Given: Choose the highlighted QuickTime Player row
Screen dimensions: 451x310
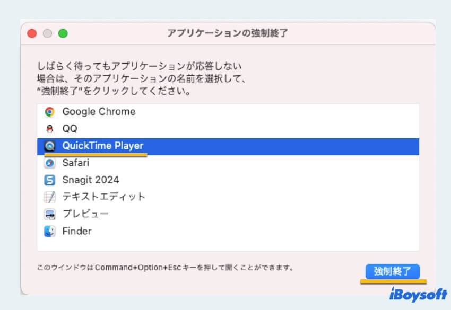Looking at the screenshot, I should pos(103,146).
